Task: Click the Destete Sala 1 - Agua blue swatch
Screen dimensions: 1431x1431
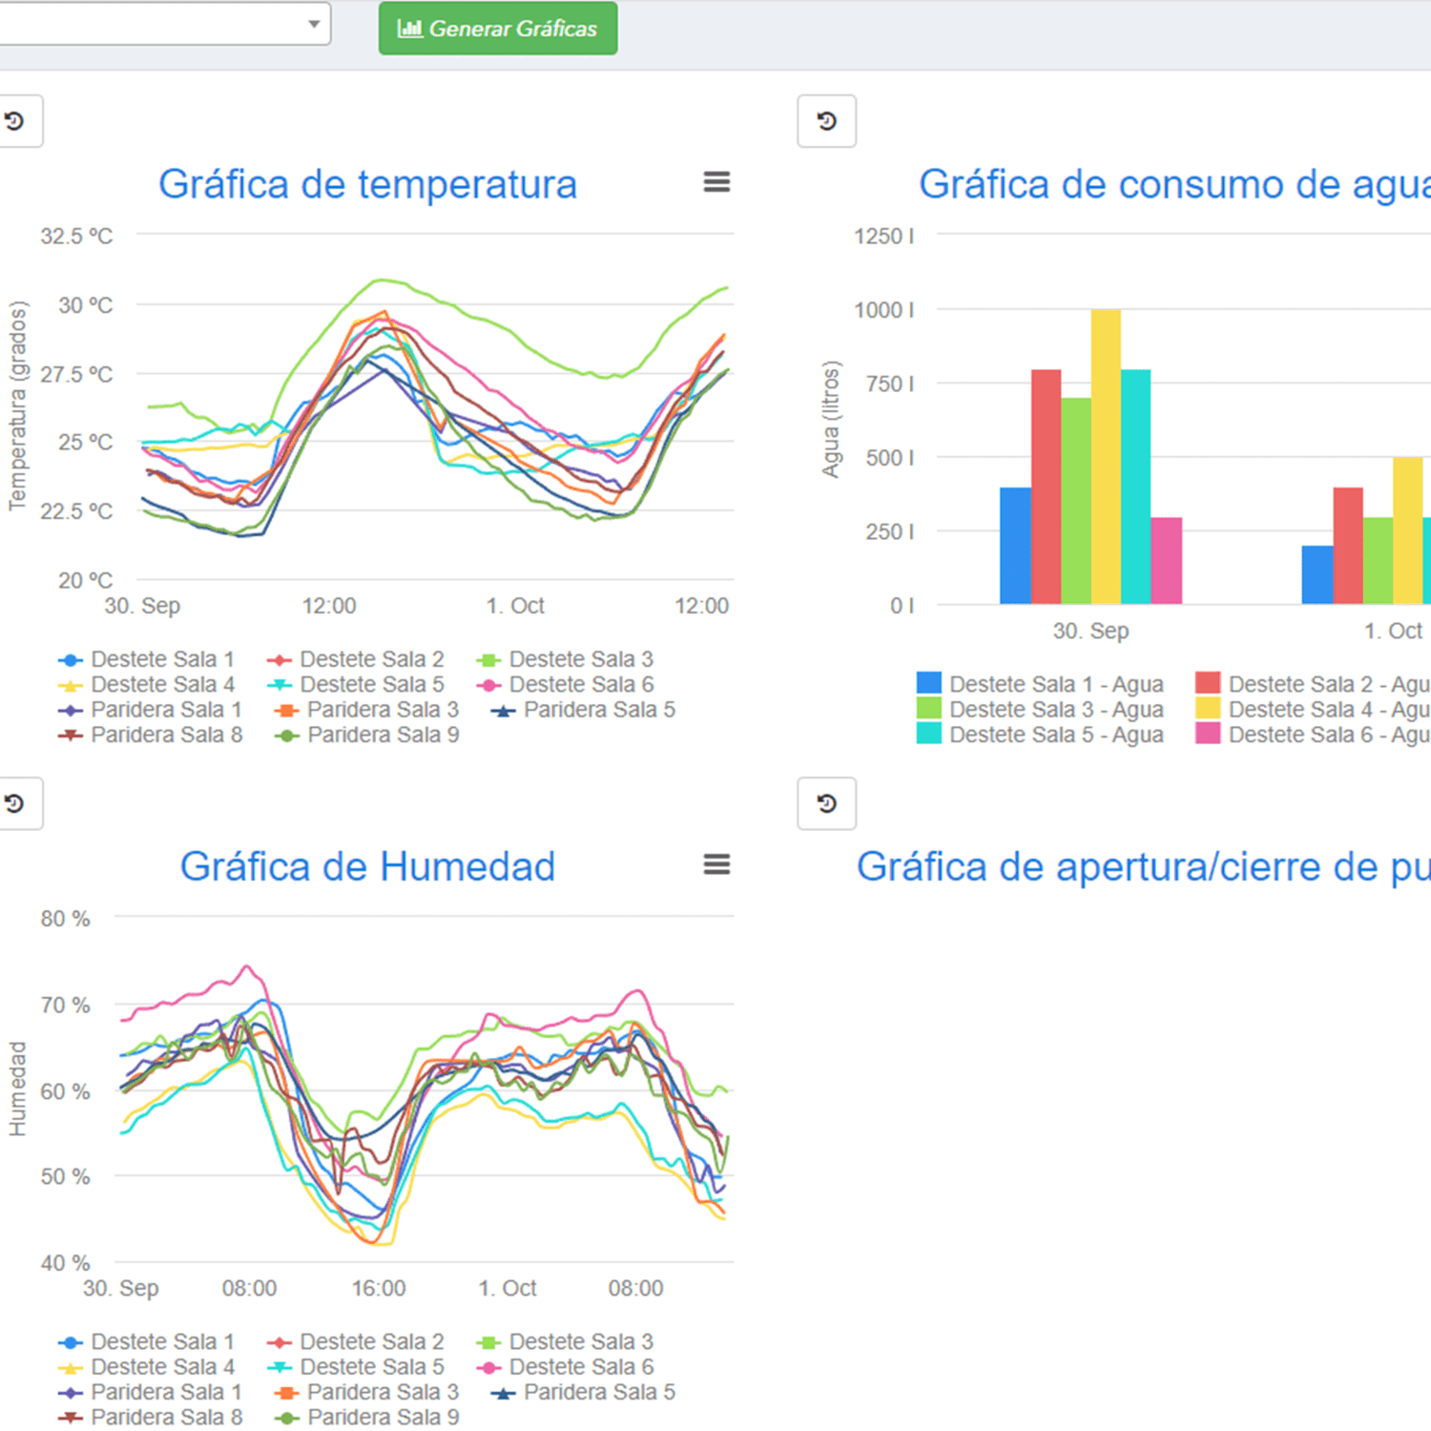Action: pos(928,683)
